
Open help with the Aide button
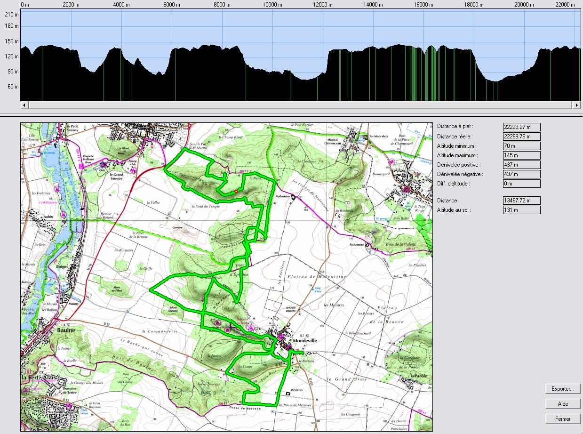[x=563, y=404]
